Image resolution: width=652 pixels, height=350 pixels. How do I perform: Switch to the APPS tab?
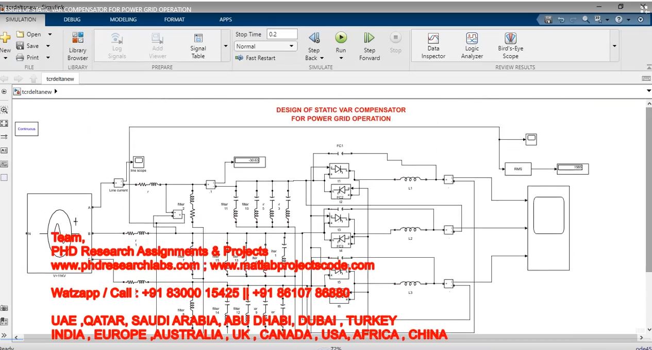coord(226,20)
